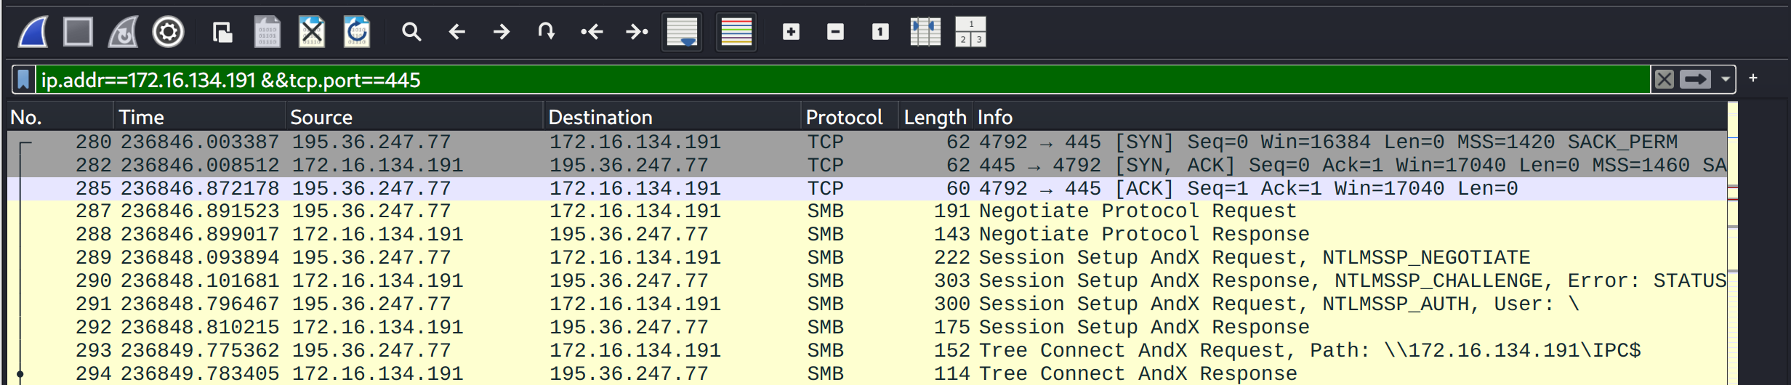Find a packet with magnifier icon
The height and width of the screenshot is (385, 1791).
pyautogui.click(x=411, y=32)
